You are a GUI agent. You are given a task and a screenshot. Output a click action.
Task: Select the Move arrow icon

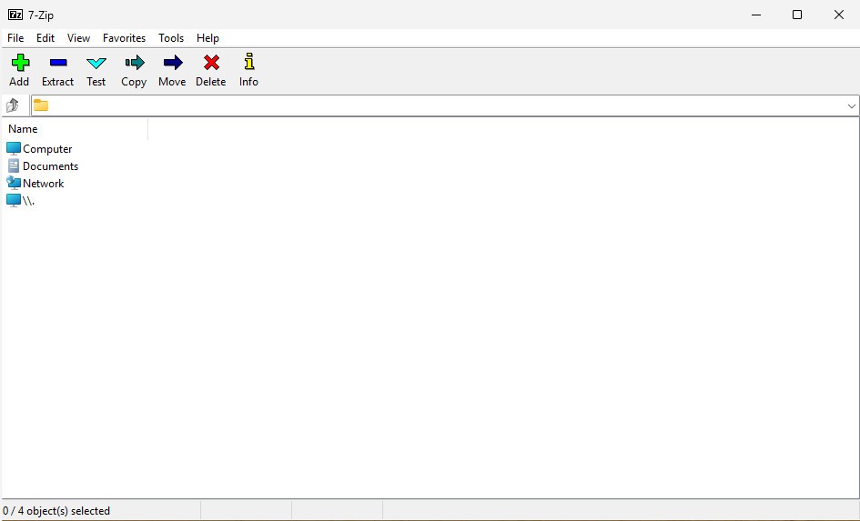coord(172,63)
